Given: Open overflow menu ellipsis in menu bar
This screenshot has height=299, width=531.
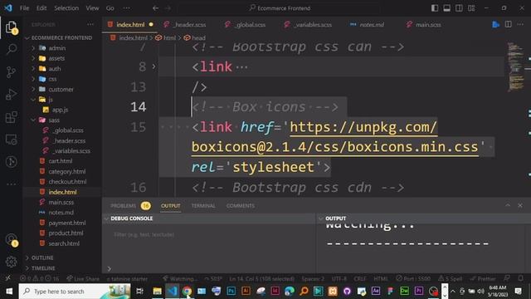Looking at the screenshot, I should tap(126, 8).
